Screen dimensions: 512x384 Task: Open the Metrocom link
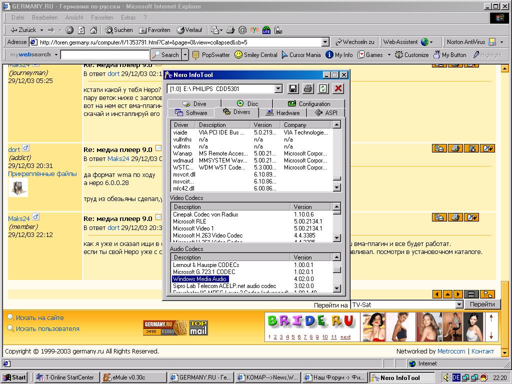[x=451, y=351]
